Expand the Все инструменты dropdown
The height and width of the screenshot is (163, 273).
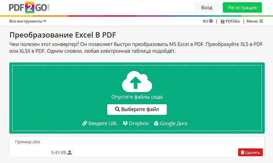(28, 21)
